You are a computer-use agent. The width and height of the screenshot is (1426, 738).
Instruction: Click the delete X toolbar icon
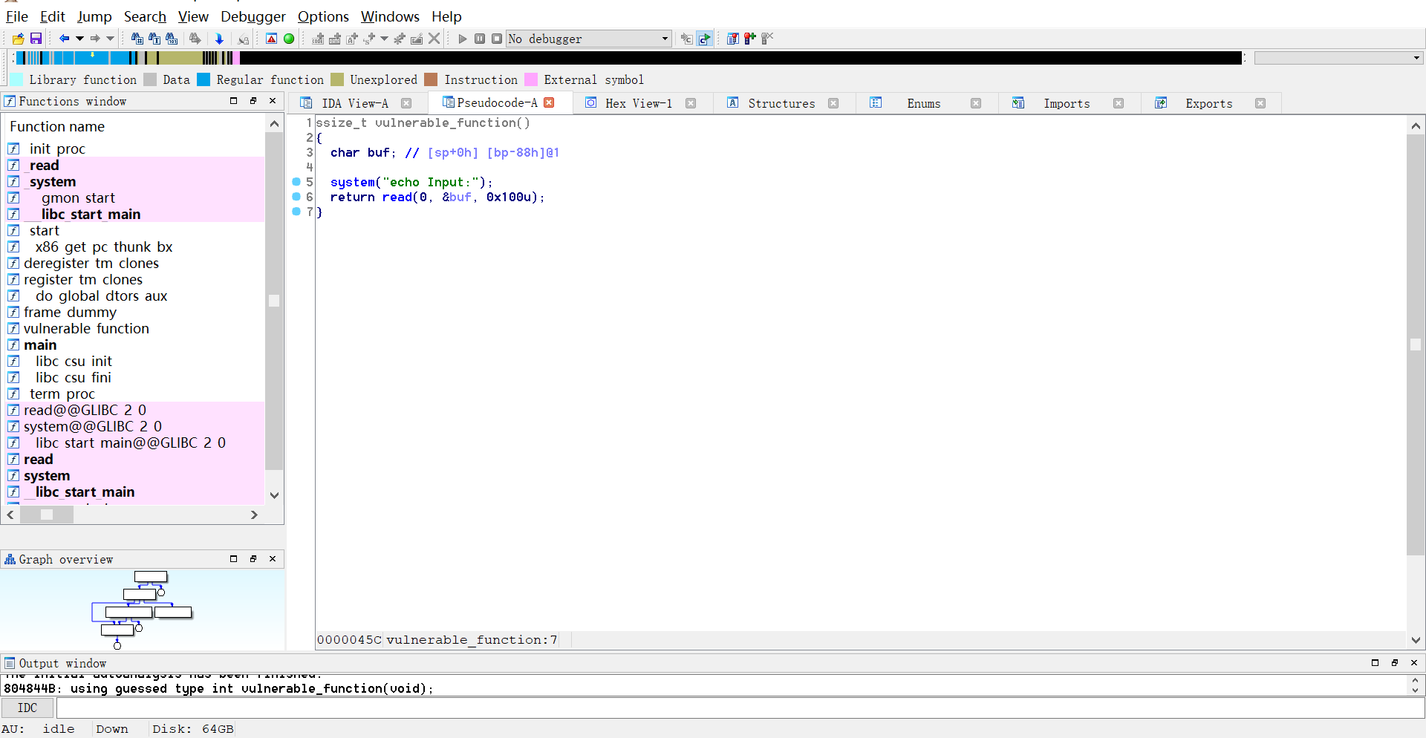tap(434, 39)
